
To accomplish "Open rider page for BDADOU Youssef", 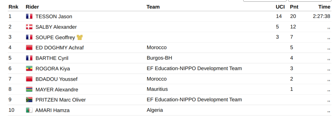I will [57, 79].
